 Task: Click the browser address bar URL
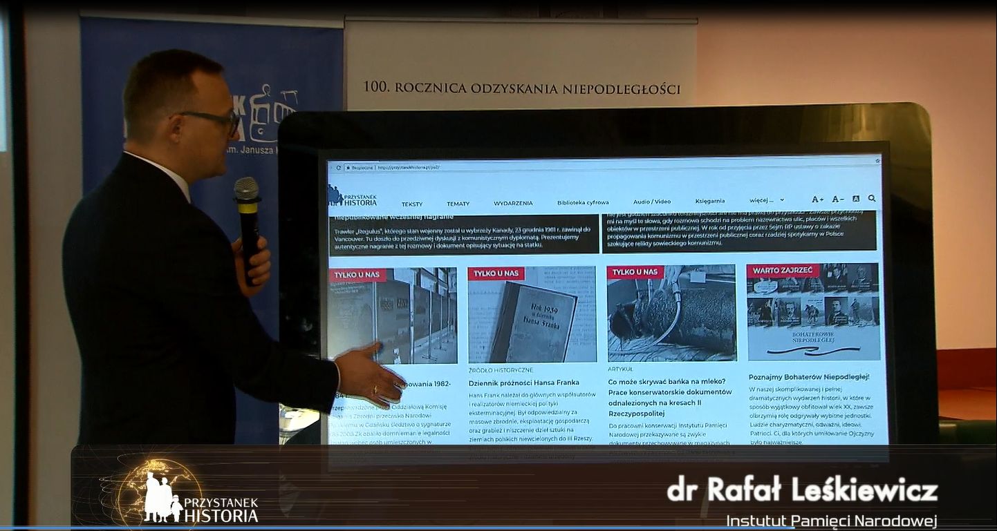tap(409, 167)
